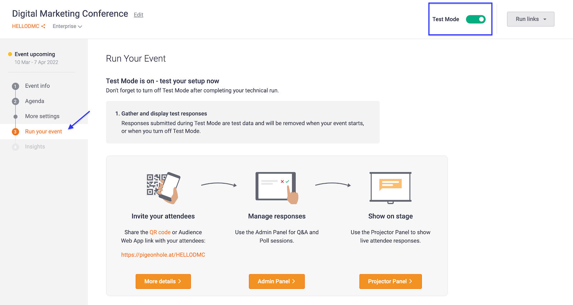Open the Admin Panel

click(x=276, y=281)
